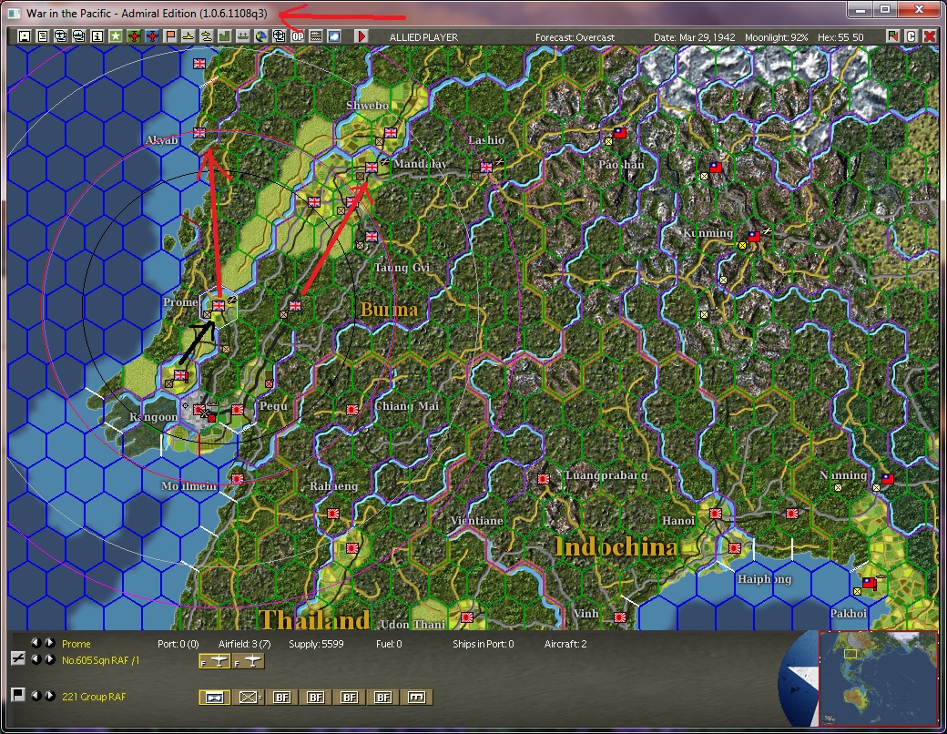This screenshot has width=947, height=734.
Task: Click next arrow beside No.605 Sqn RAF
Action: (x=49, y=659)
